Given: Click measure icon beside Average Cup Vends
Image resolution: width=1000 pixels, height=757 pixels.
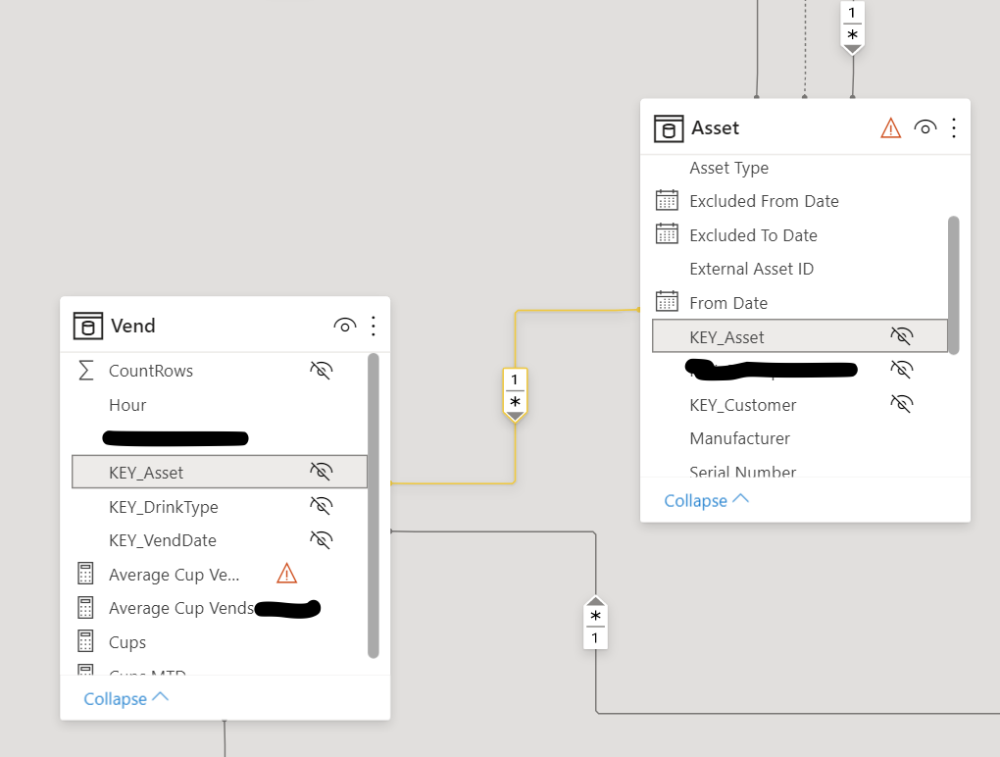Looking at the screenshot, I should (85, 607).
